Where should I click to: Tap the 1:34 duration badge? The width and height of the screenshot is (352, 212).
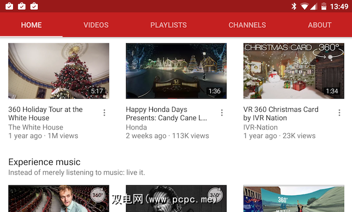click(x=332, y=91)
